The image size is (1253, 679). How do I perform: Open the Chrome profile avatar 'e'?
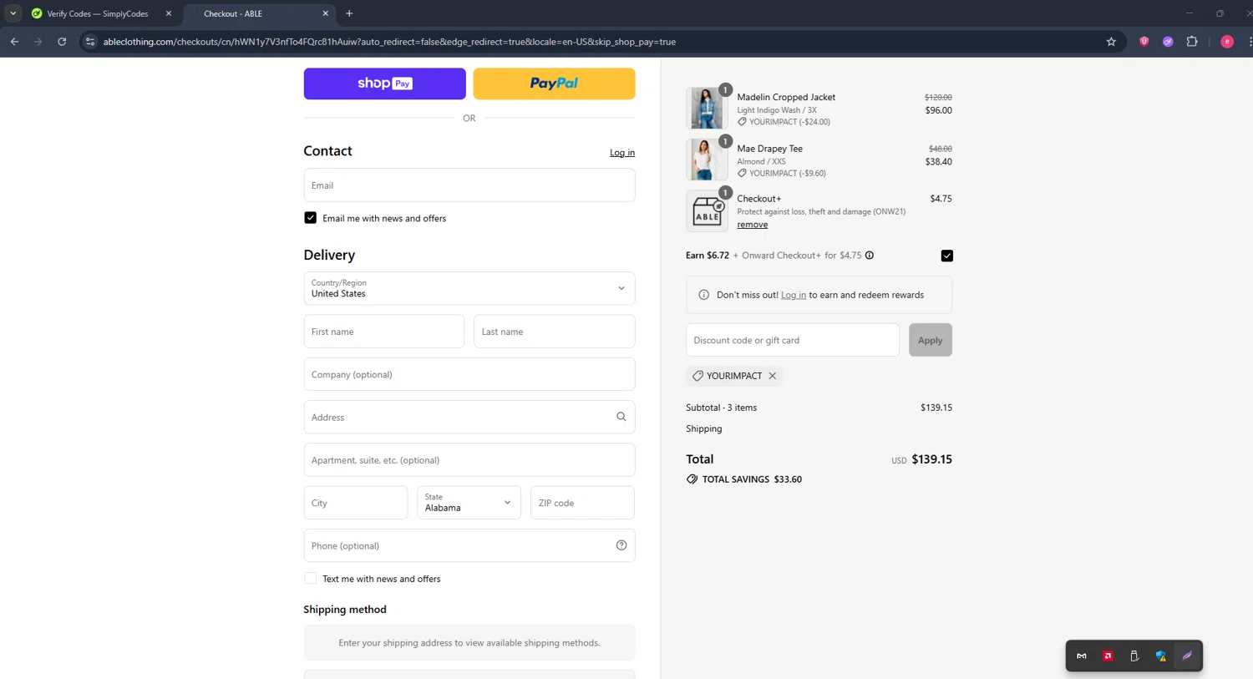pos(1227,42)
